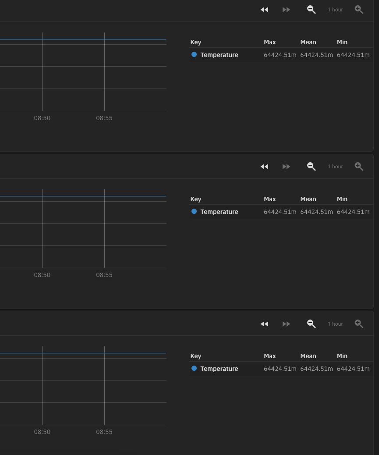Click rewind arrows in the top graph panel
This screenshot has height=455, width=379.
click(265, 10)
